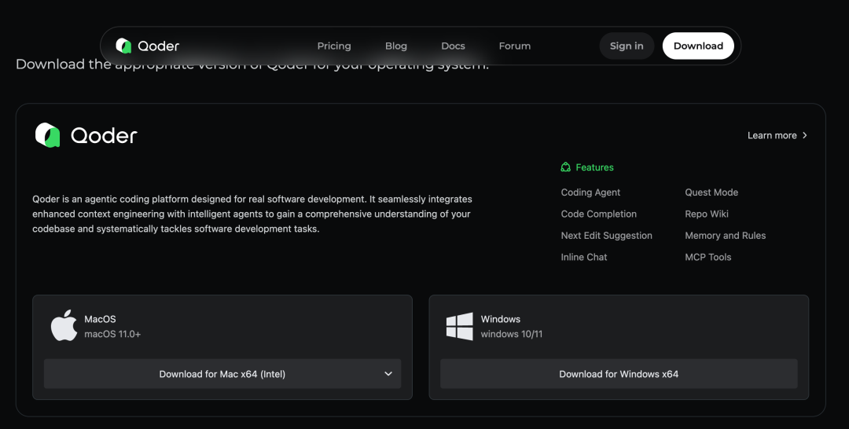Screen dimensions: 849x429
Task: Click the Windows logo icon
Action: click(460, 326)
